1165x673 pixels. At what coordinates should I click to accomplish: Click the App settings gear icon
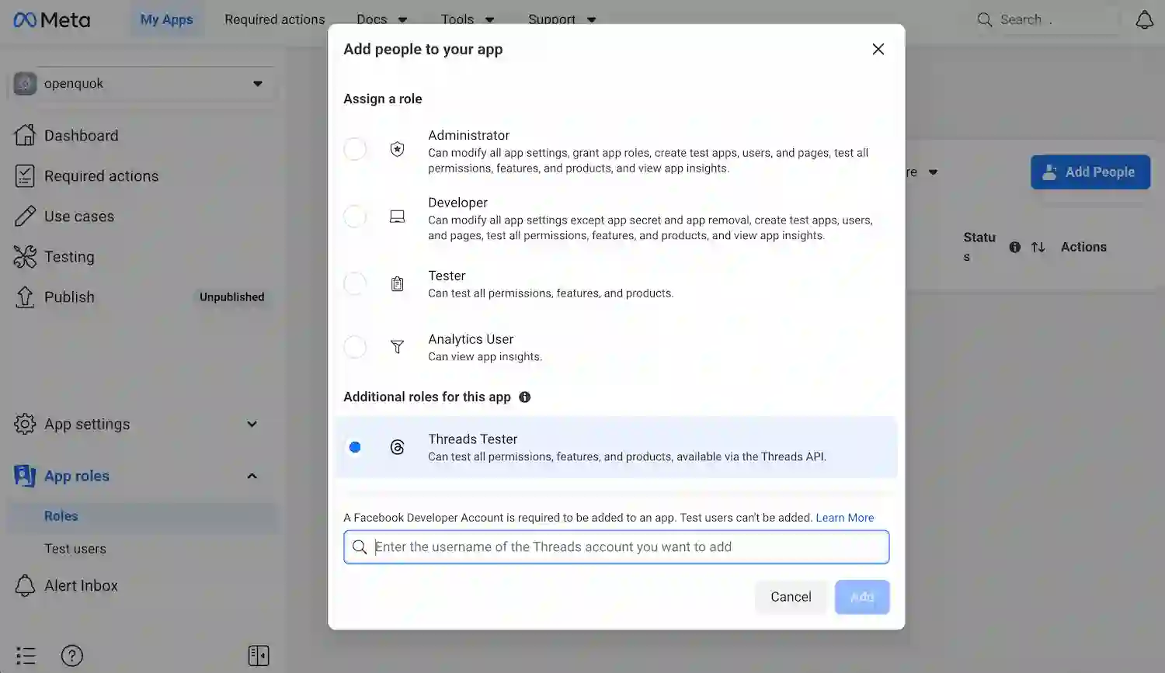pos(25,424)
